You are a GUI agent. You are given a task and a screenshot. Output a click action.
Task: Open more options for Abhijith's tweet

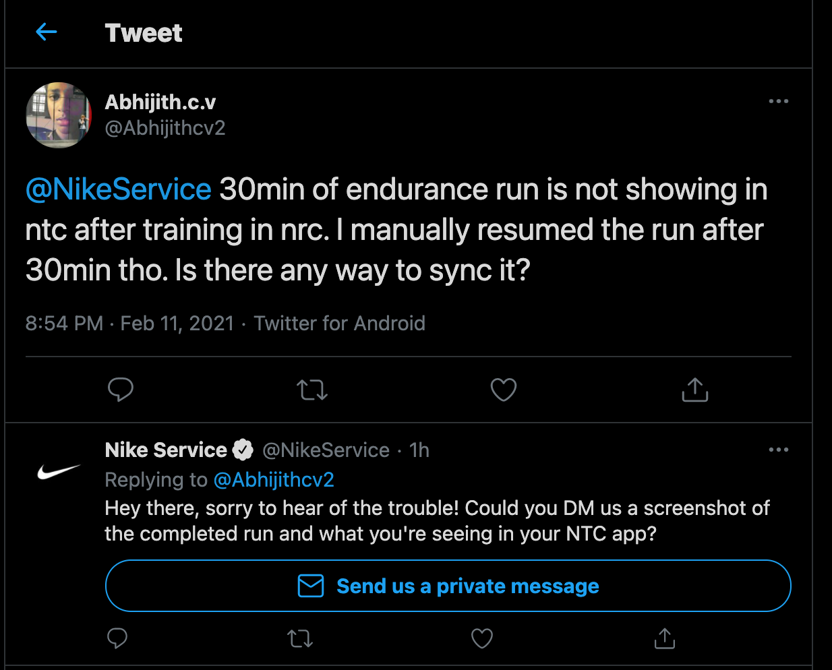click(x=778, y=101)
